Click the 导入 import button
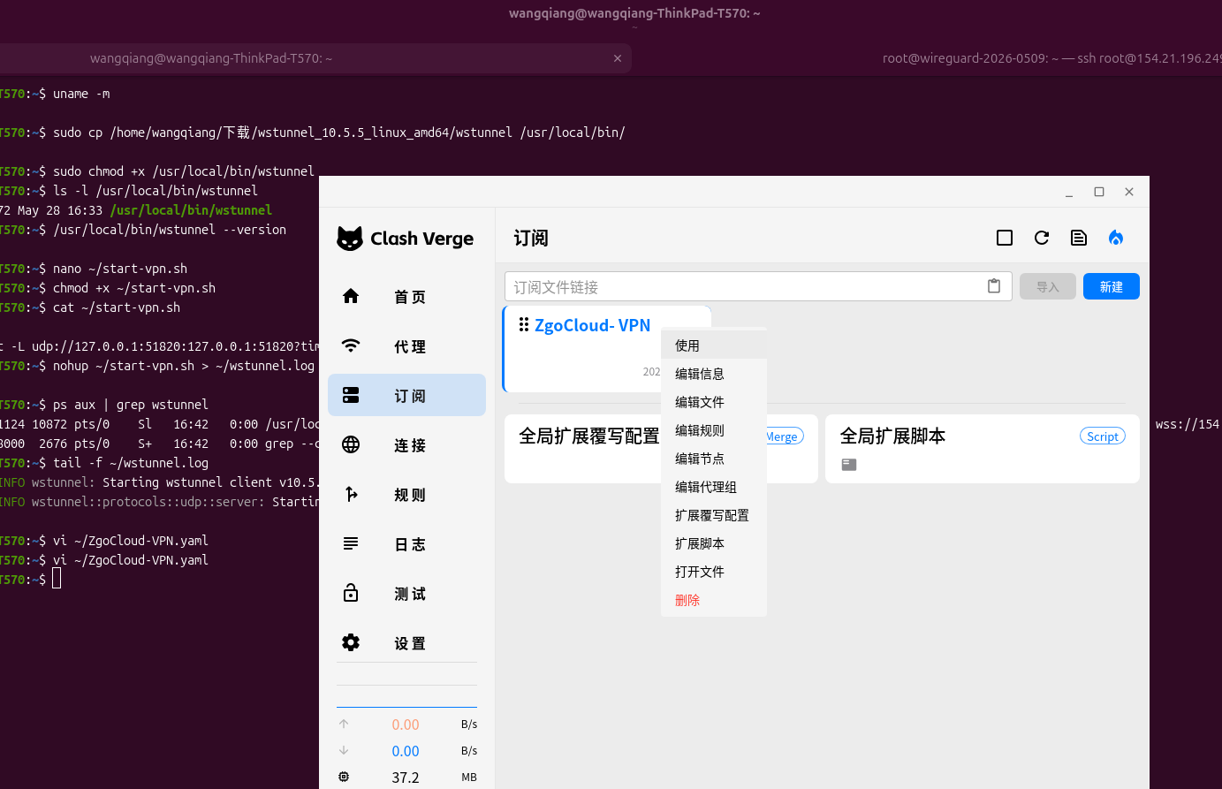1222x789 pixels. tap(1048, 286)
